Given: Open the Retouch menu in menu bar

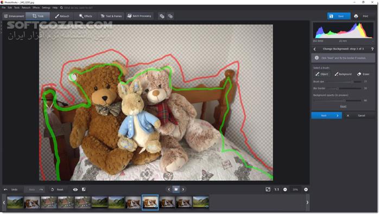Looking at the screenshot, I should [x=26, y=8].
